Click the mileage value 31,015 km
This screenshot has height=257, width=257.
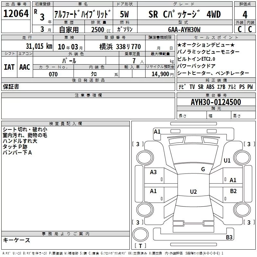(39, 46)
